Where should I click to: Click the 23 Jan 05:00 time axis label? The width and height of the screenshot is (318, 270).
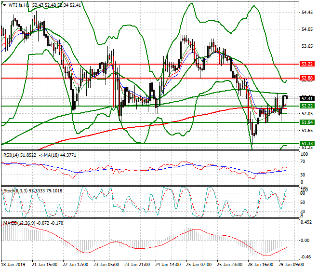106,265
